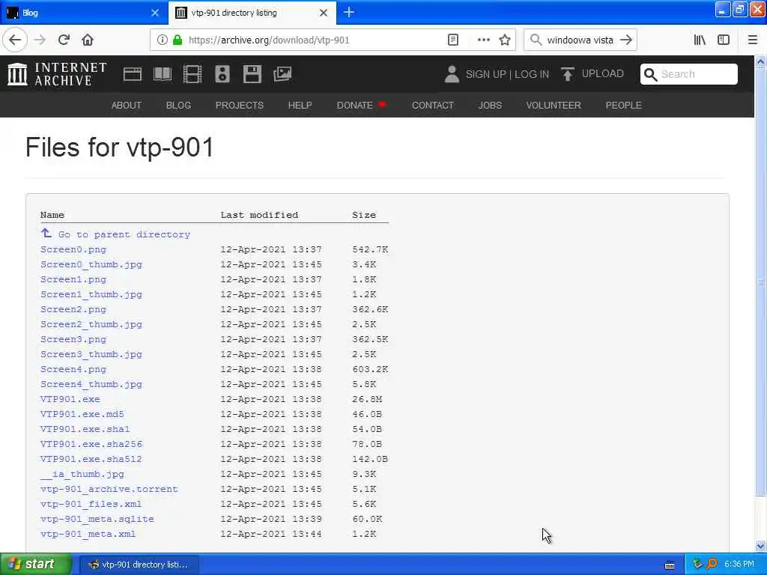Open the browser home page
Screen dimensions: 767x575
[x=88, y=40]
